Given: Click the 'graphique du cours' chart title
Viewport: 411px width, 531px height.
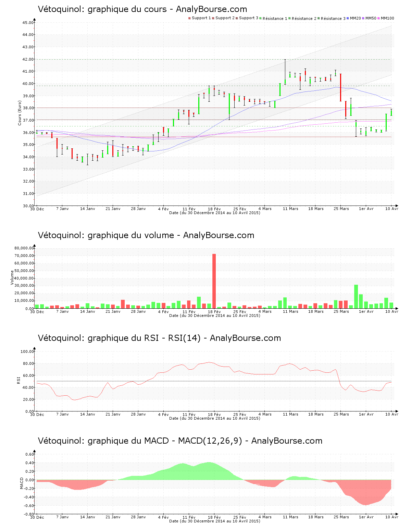Looking at the screenshot, I should (142, 9).
